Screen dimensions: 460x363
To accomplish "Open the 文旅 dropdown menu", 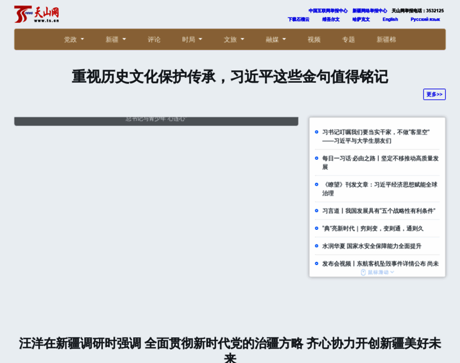I will click(x=234, y=39).
